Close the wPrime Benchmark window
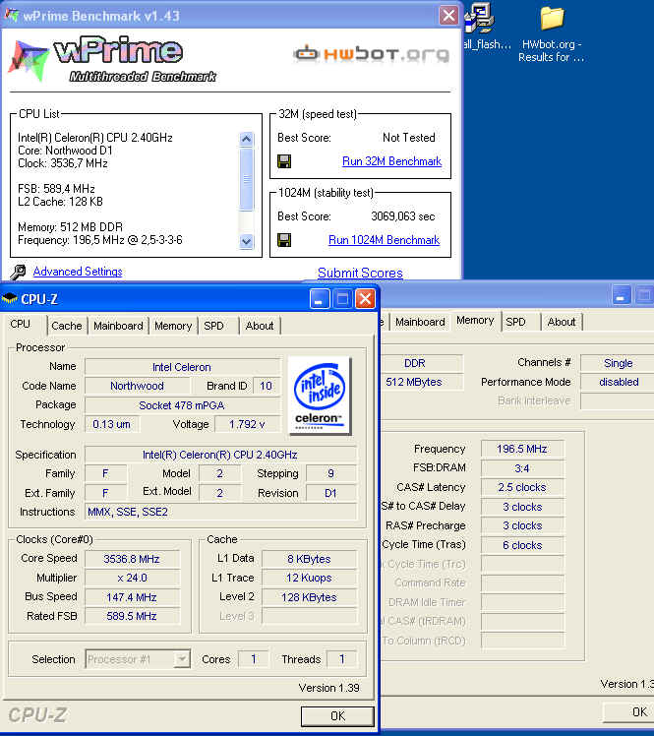Viewport: 654px width, 736px height. [448, 16]
